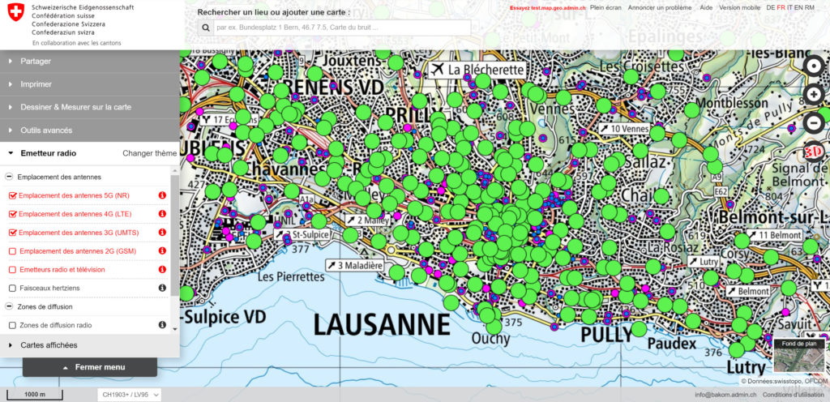Viewport: 830px width, 402px height.
Task: Expand the Cartes affichées section
Action: 90,345
